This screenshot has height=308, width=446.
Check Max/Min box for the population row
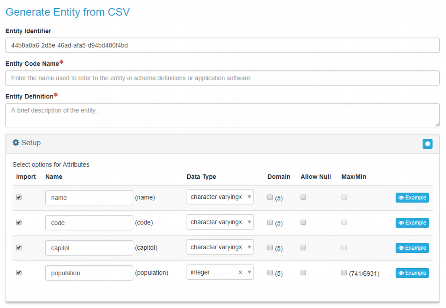click(x=344, y=273)
